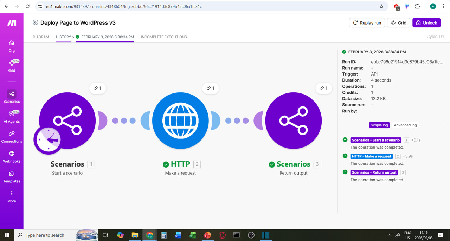The image size is (450, 241).
Task: Open Connections in the sidebar
Action: 12,137
